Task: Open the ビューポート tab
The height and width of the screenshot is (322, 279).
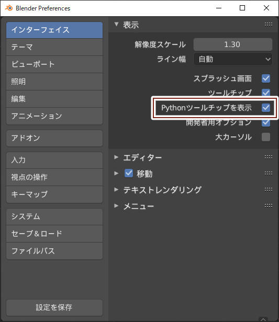Action: tap(54, 64)
